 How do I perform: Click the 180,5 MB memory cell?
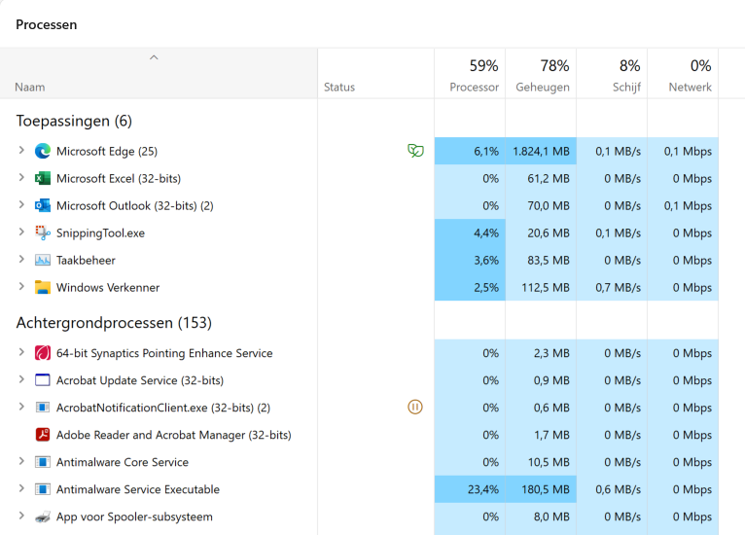(x=541, y=489)
